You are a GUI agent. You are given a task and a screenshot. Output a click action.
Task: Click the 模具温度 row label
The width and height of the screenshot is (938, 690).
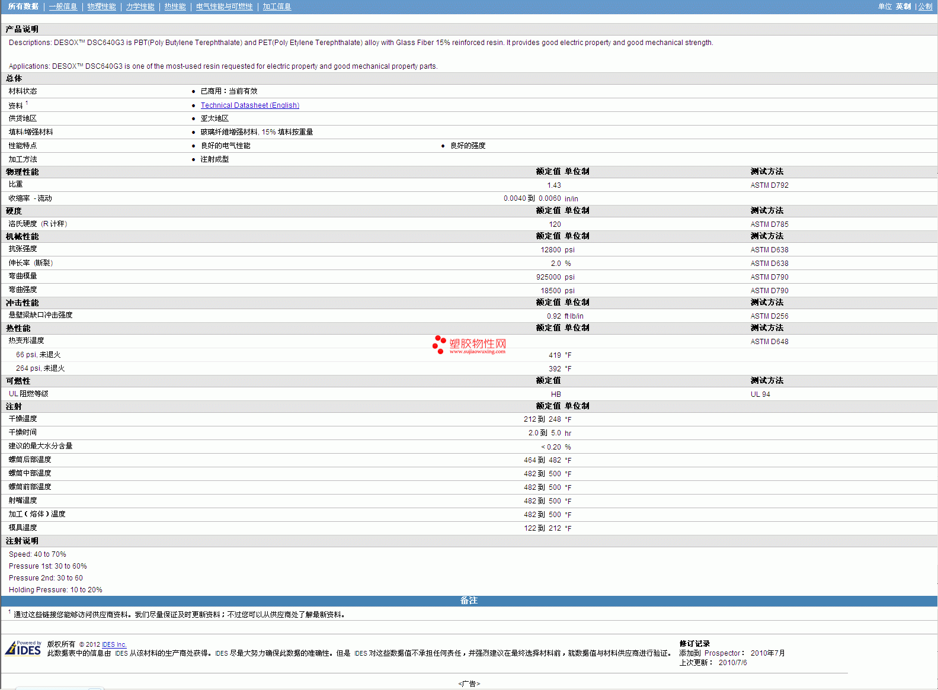(x=23, y=528)
